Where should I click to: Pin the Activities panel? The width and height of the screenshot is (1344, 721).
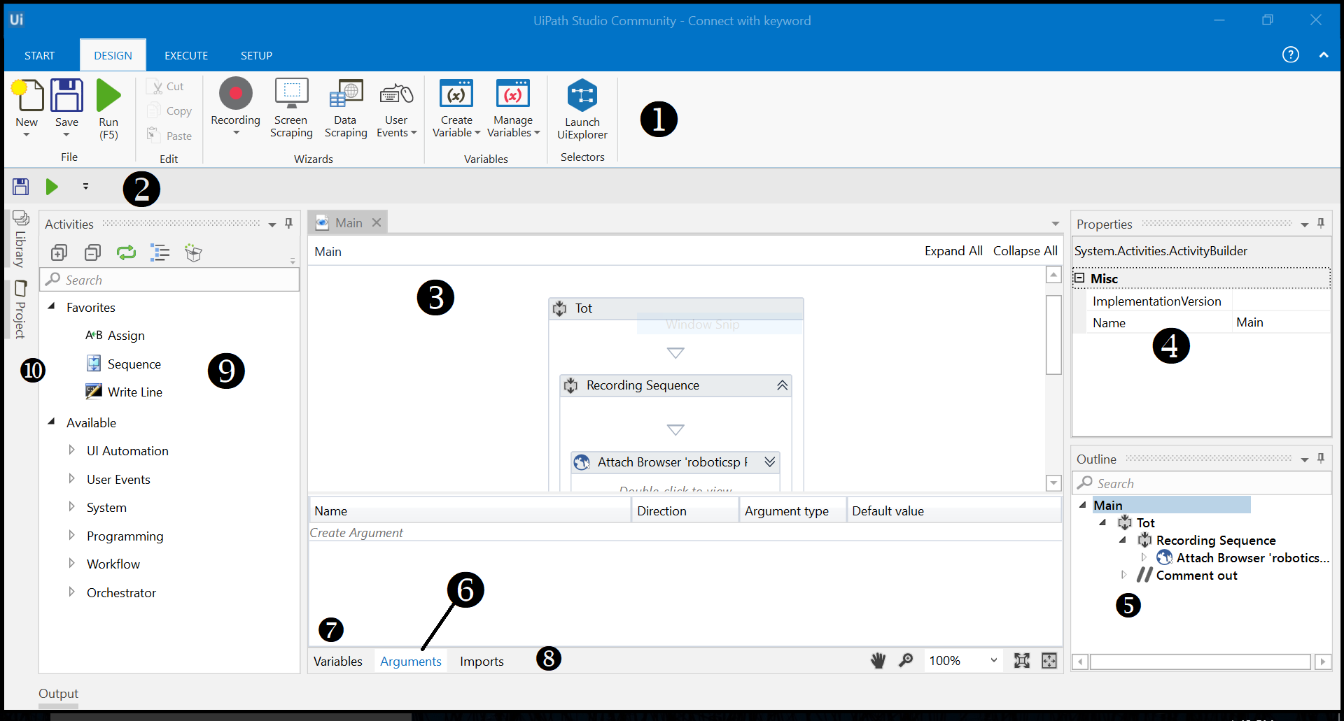click(288, 223)
